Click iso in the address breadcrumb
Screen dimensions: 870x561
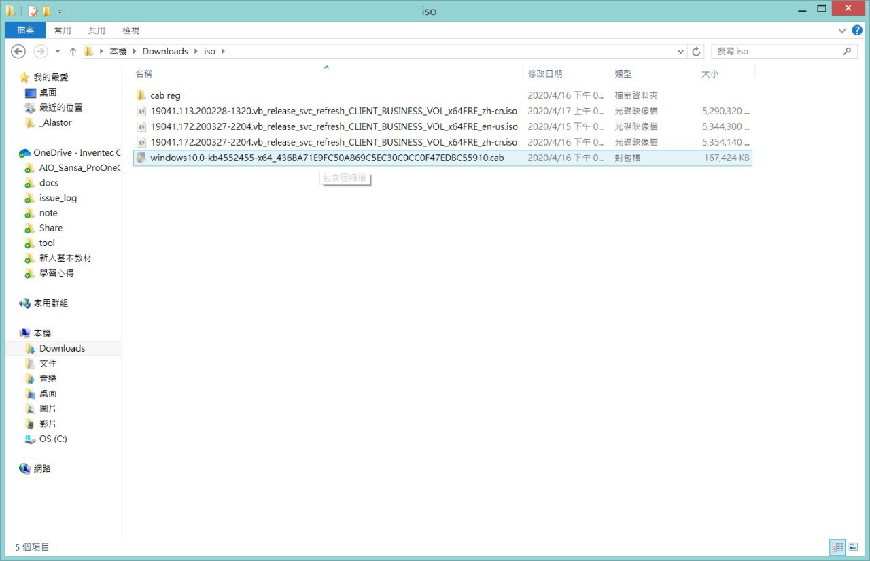(209, 52)
